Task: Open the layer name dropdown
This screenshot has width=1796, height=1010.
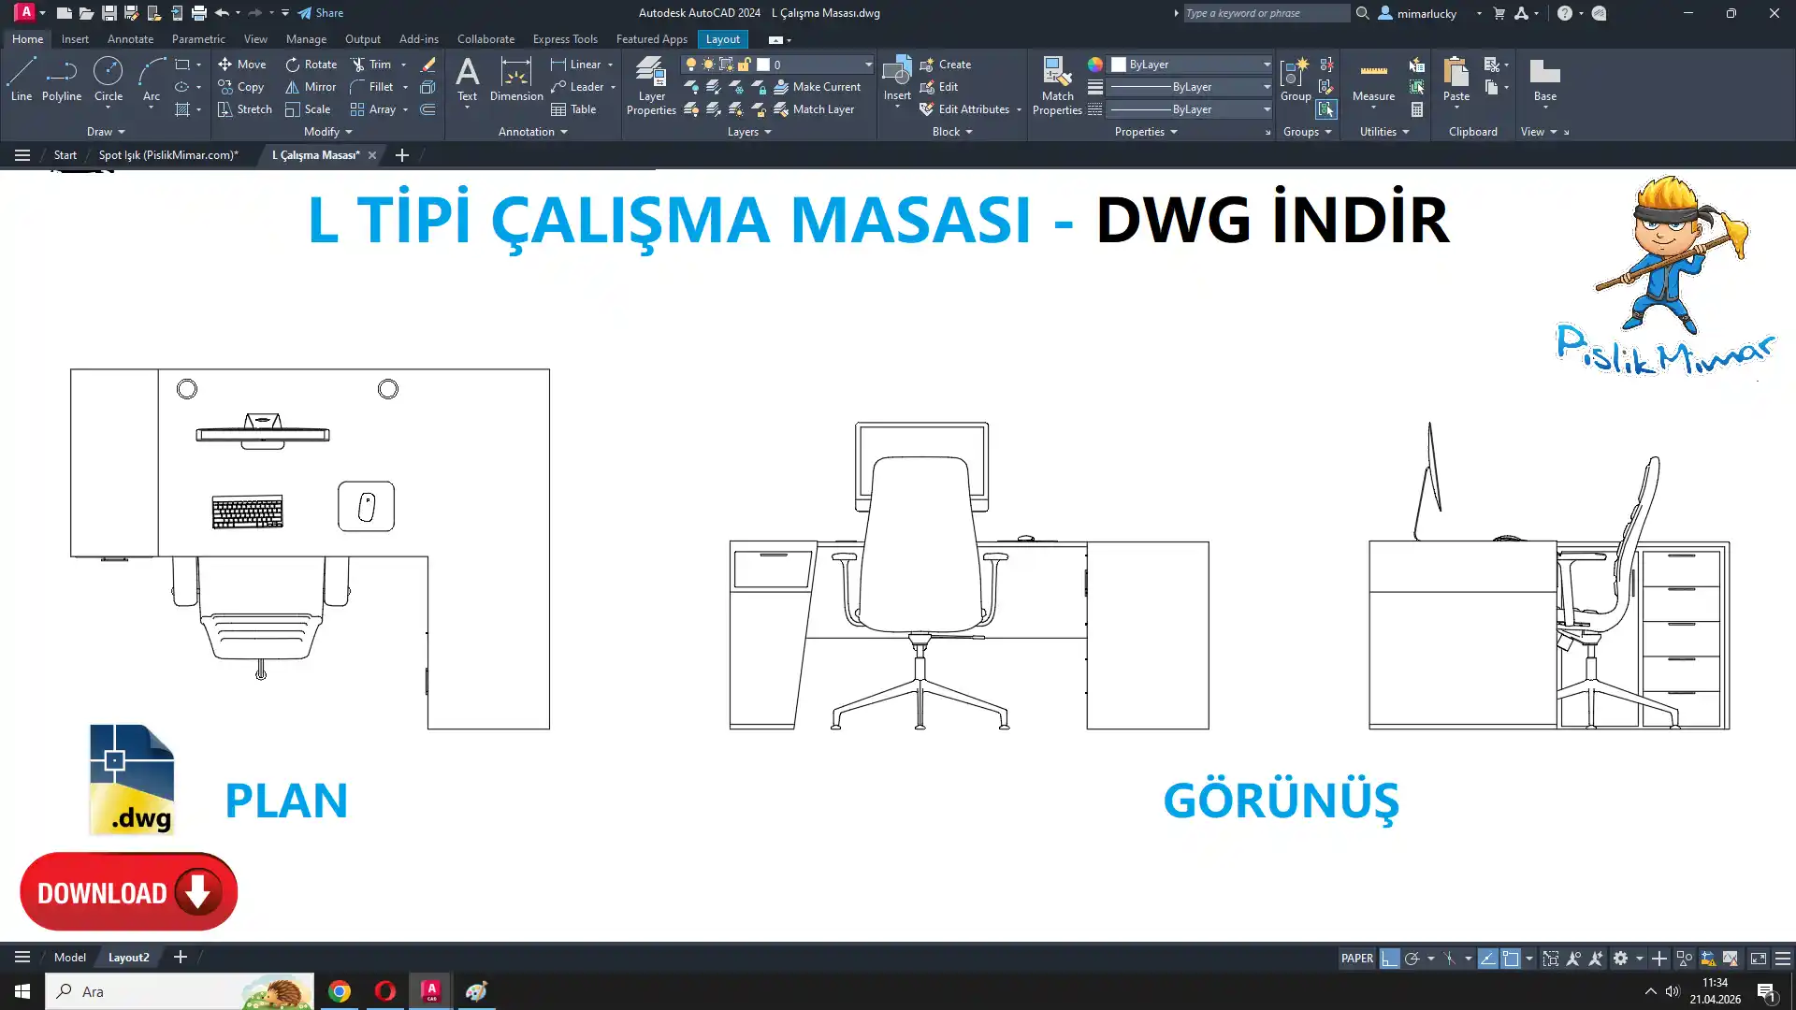Action: [867, 65]
